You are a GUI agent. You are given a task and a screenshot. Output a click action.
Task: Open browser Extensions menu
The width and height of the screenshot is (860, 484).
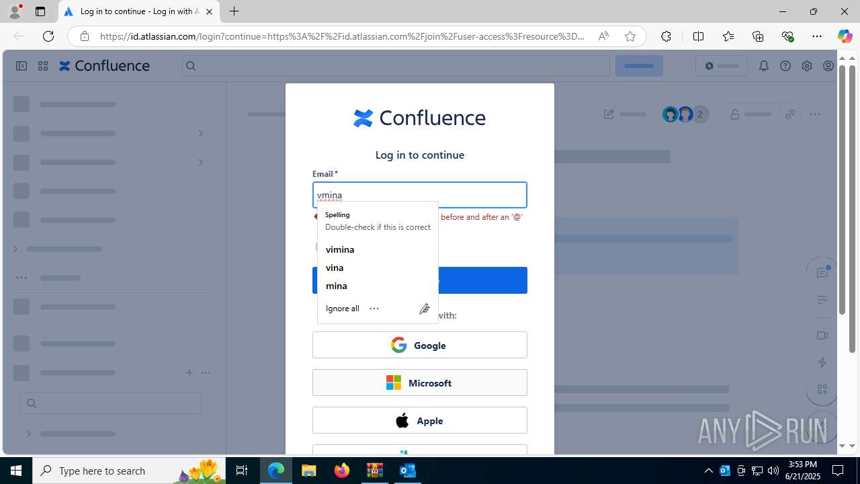click(666, 36)
